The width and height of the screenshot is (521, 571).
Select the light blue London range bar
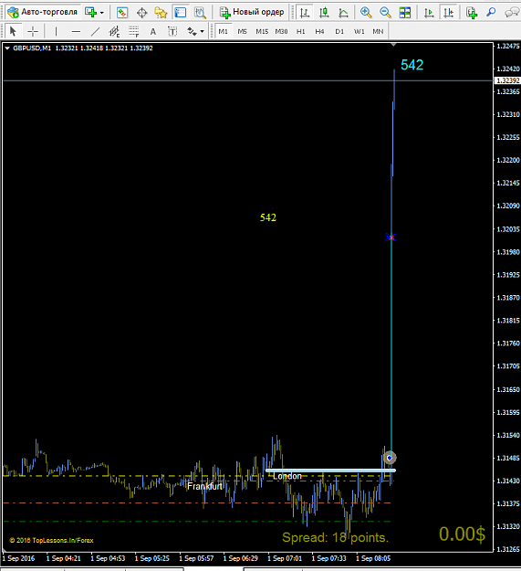(x=330, y=471)
